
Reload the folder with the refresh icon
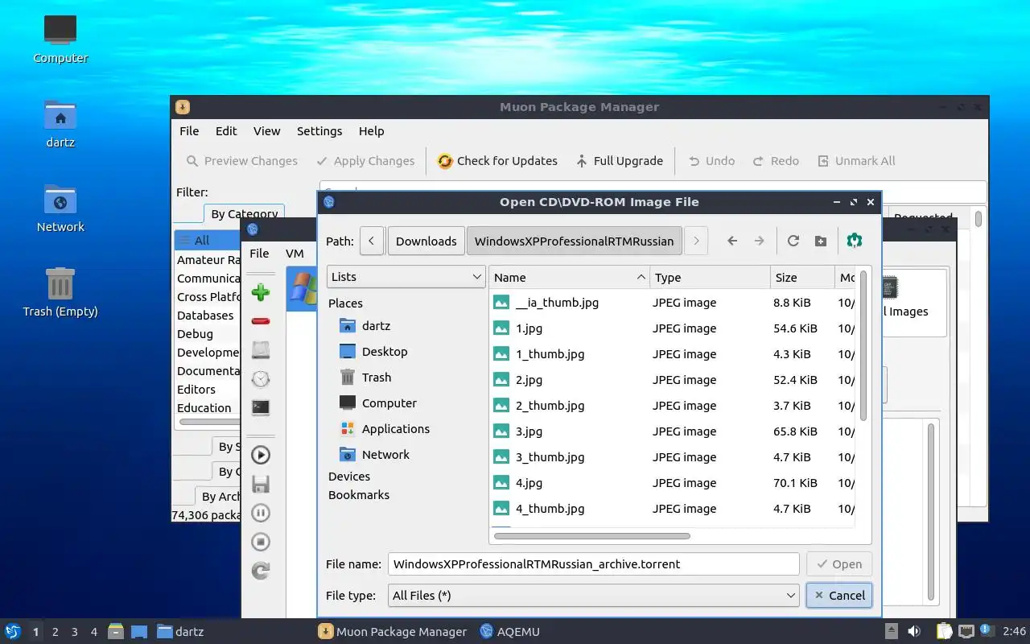[793, 241]
